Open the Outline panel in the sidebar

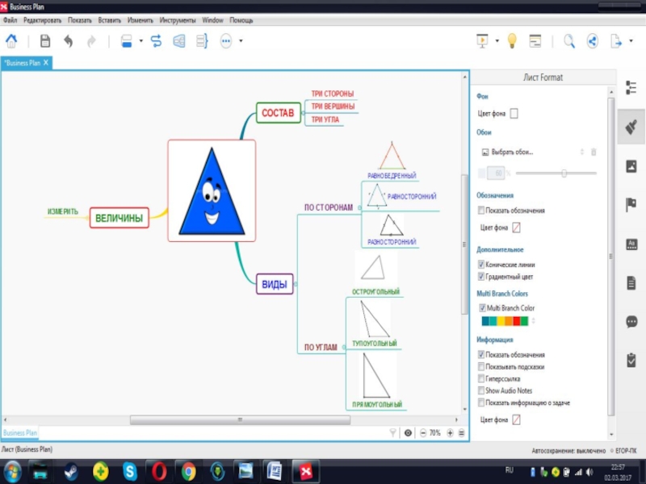click(x=631, y=88)
